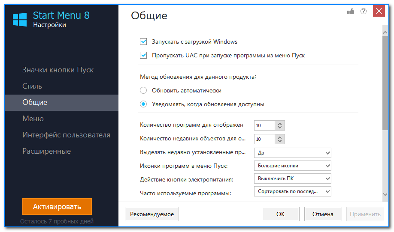Open 'Иконки программ в меню Пуск' dropdown
The image size is (394, 232).
coord(292,166)
